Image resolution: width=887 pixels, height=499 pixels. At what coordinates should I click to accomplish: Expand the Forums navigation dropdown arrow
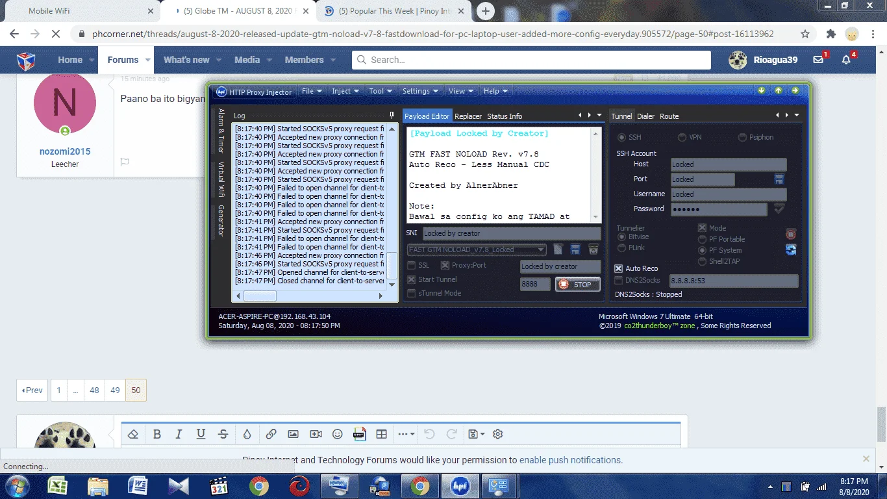(148, 60)
